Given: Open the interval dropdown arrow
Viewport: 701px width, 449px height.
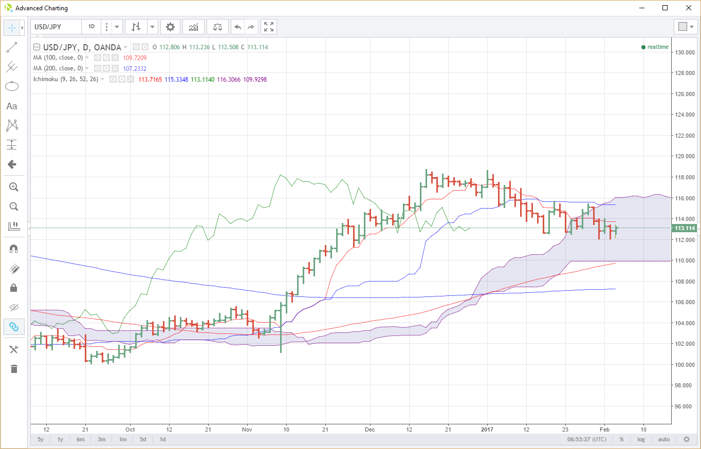Looking at the screenshot, I should point(118,27).
